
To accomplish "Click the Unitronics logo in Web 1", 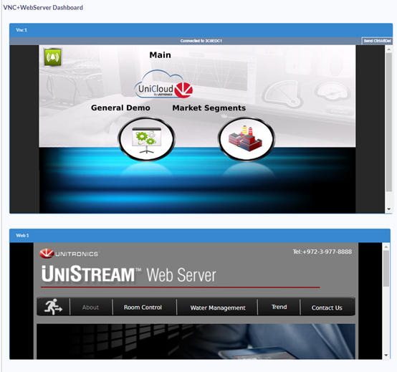I will [69, 254].
